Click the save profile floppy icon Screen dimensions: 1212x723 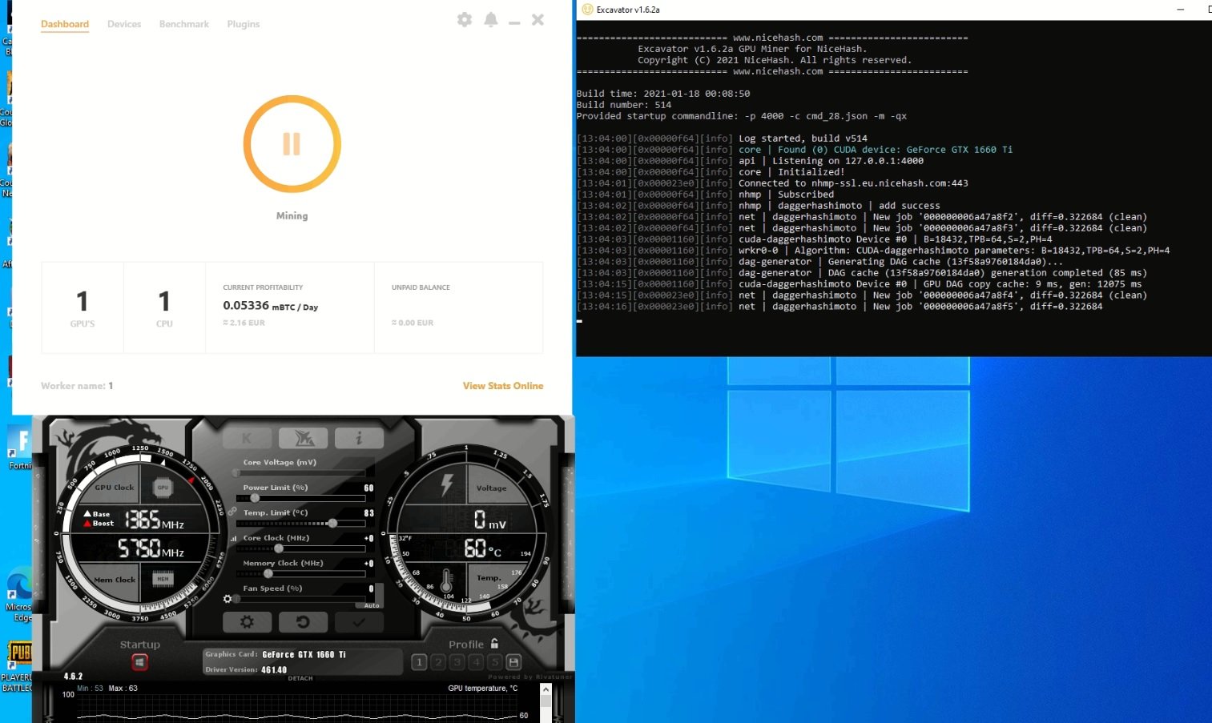(514, 662)
